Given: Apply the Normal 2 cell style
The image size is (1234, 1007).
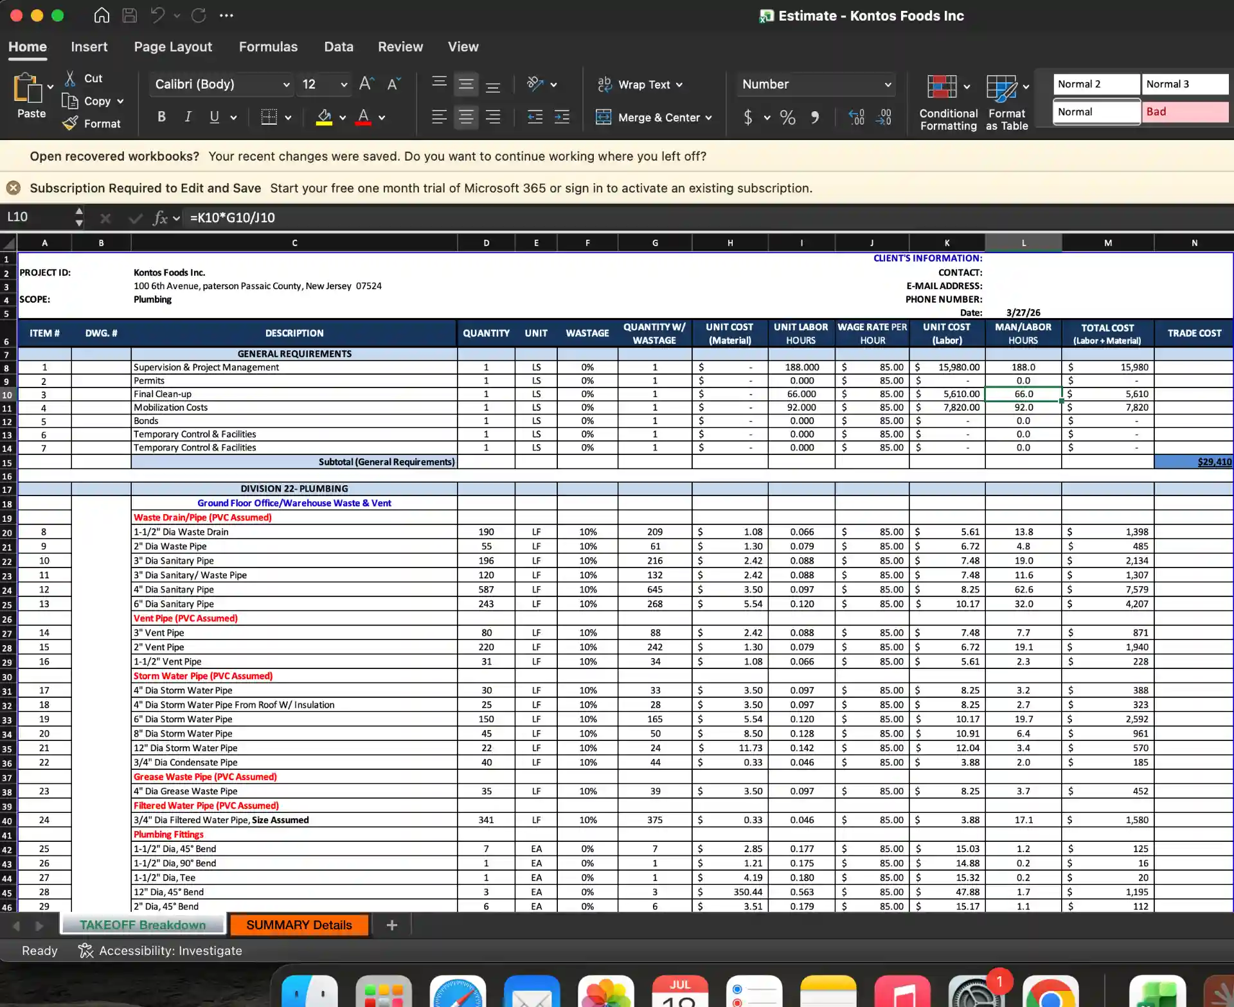Looking at the screenshot, I should click(x=1096, y=84).
